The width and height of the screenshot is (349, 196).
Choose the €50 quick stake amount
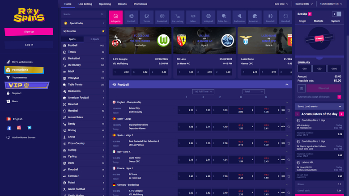coord(319,68)
